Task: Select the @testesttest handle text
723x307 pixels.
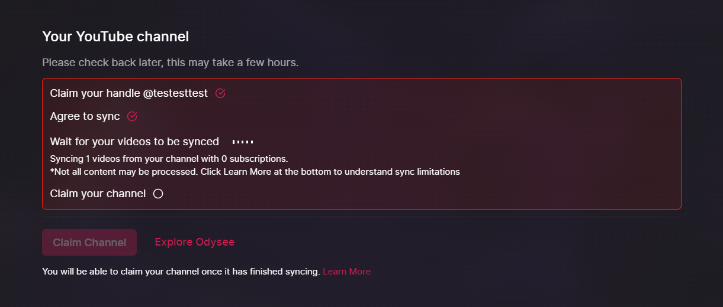Action: pyautogui.click(x=175, y=93)
